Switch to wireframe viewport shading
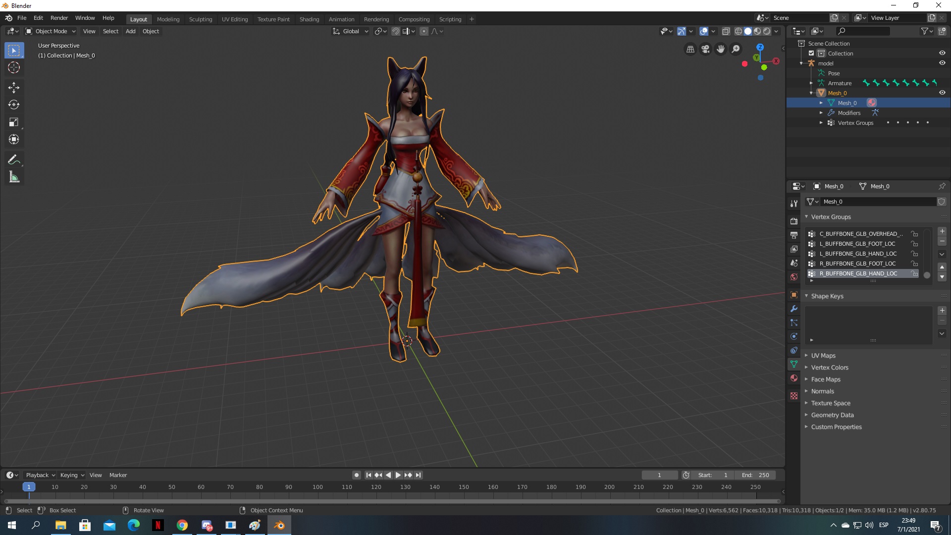Screen dimensions: 951x535 738,31
